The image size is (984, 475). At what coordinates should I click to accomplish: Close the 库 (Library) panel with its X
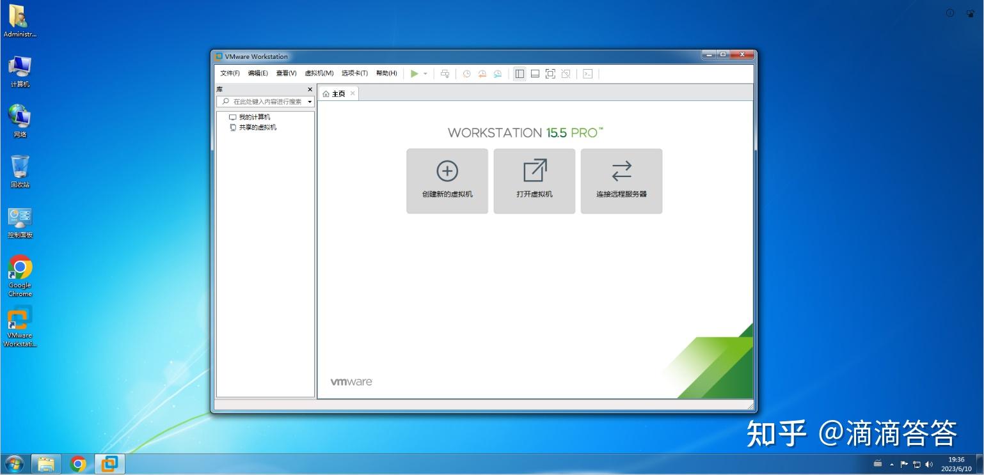[x=310, y=89]
